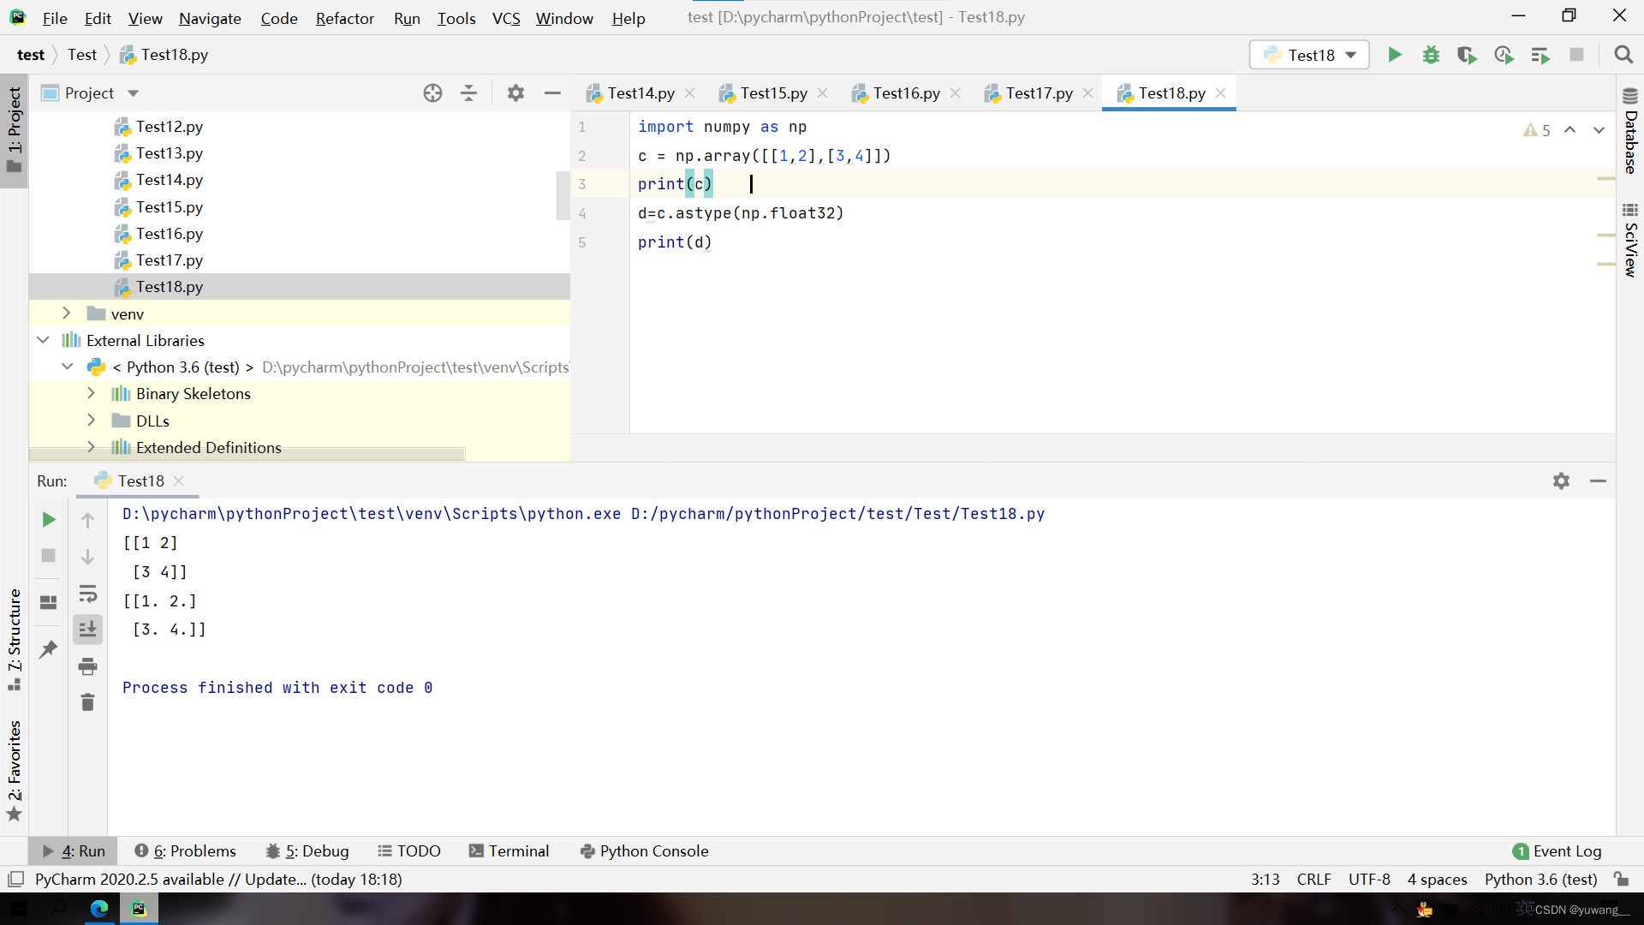
Task: Open the Refactor menu
Action: (344, 18)
